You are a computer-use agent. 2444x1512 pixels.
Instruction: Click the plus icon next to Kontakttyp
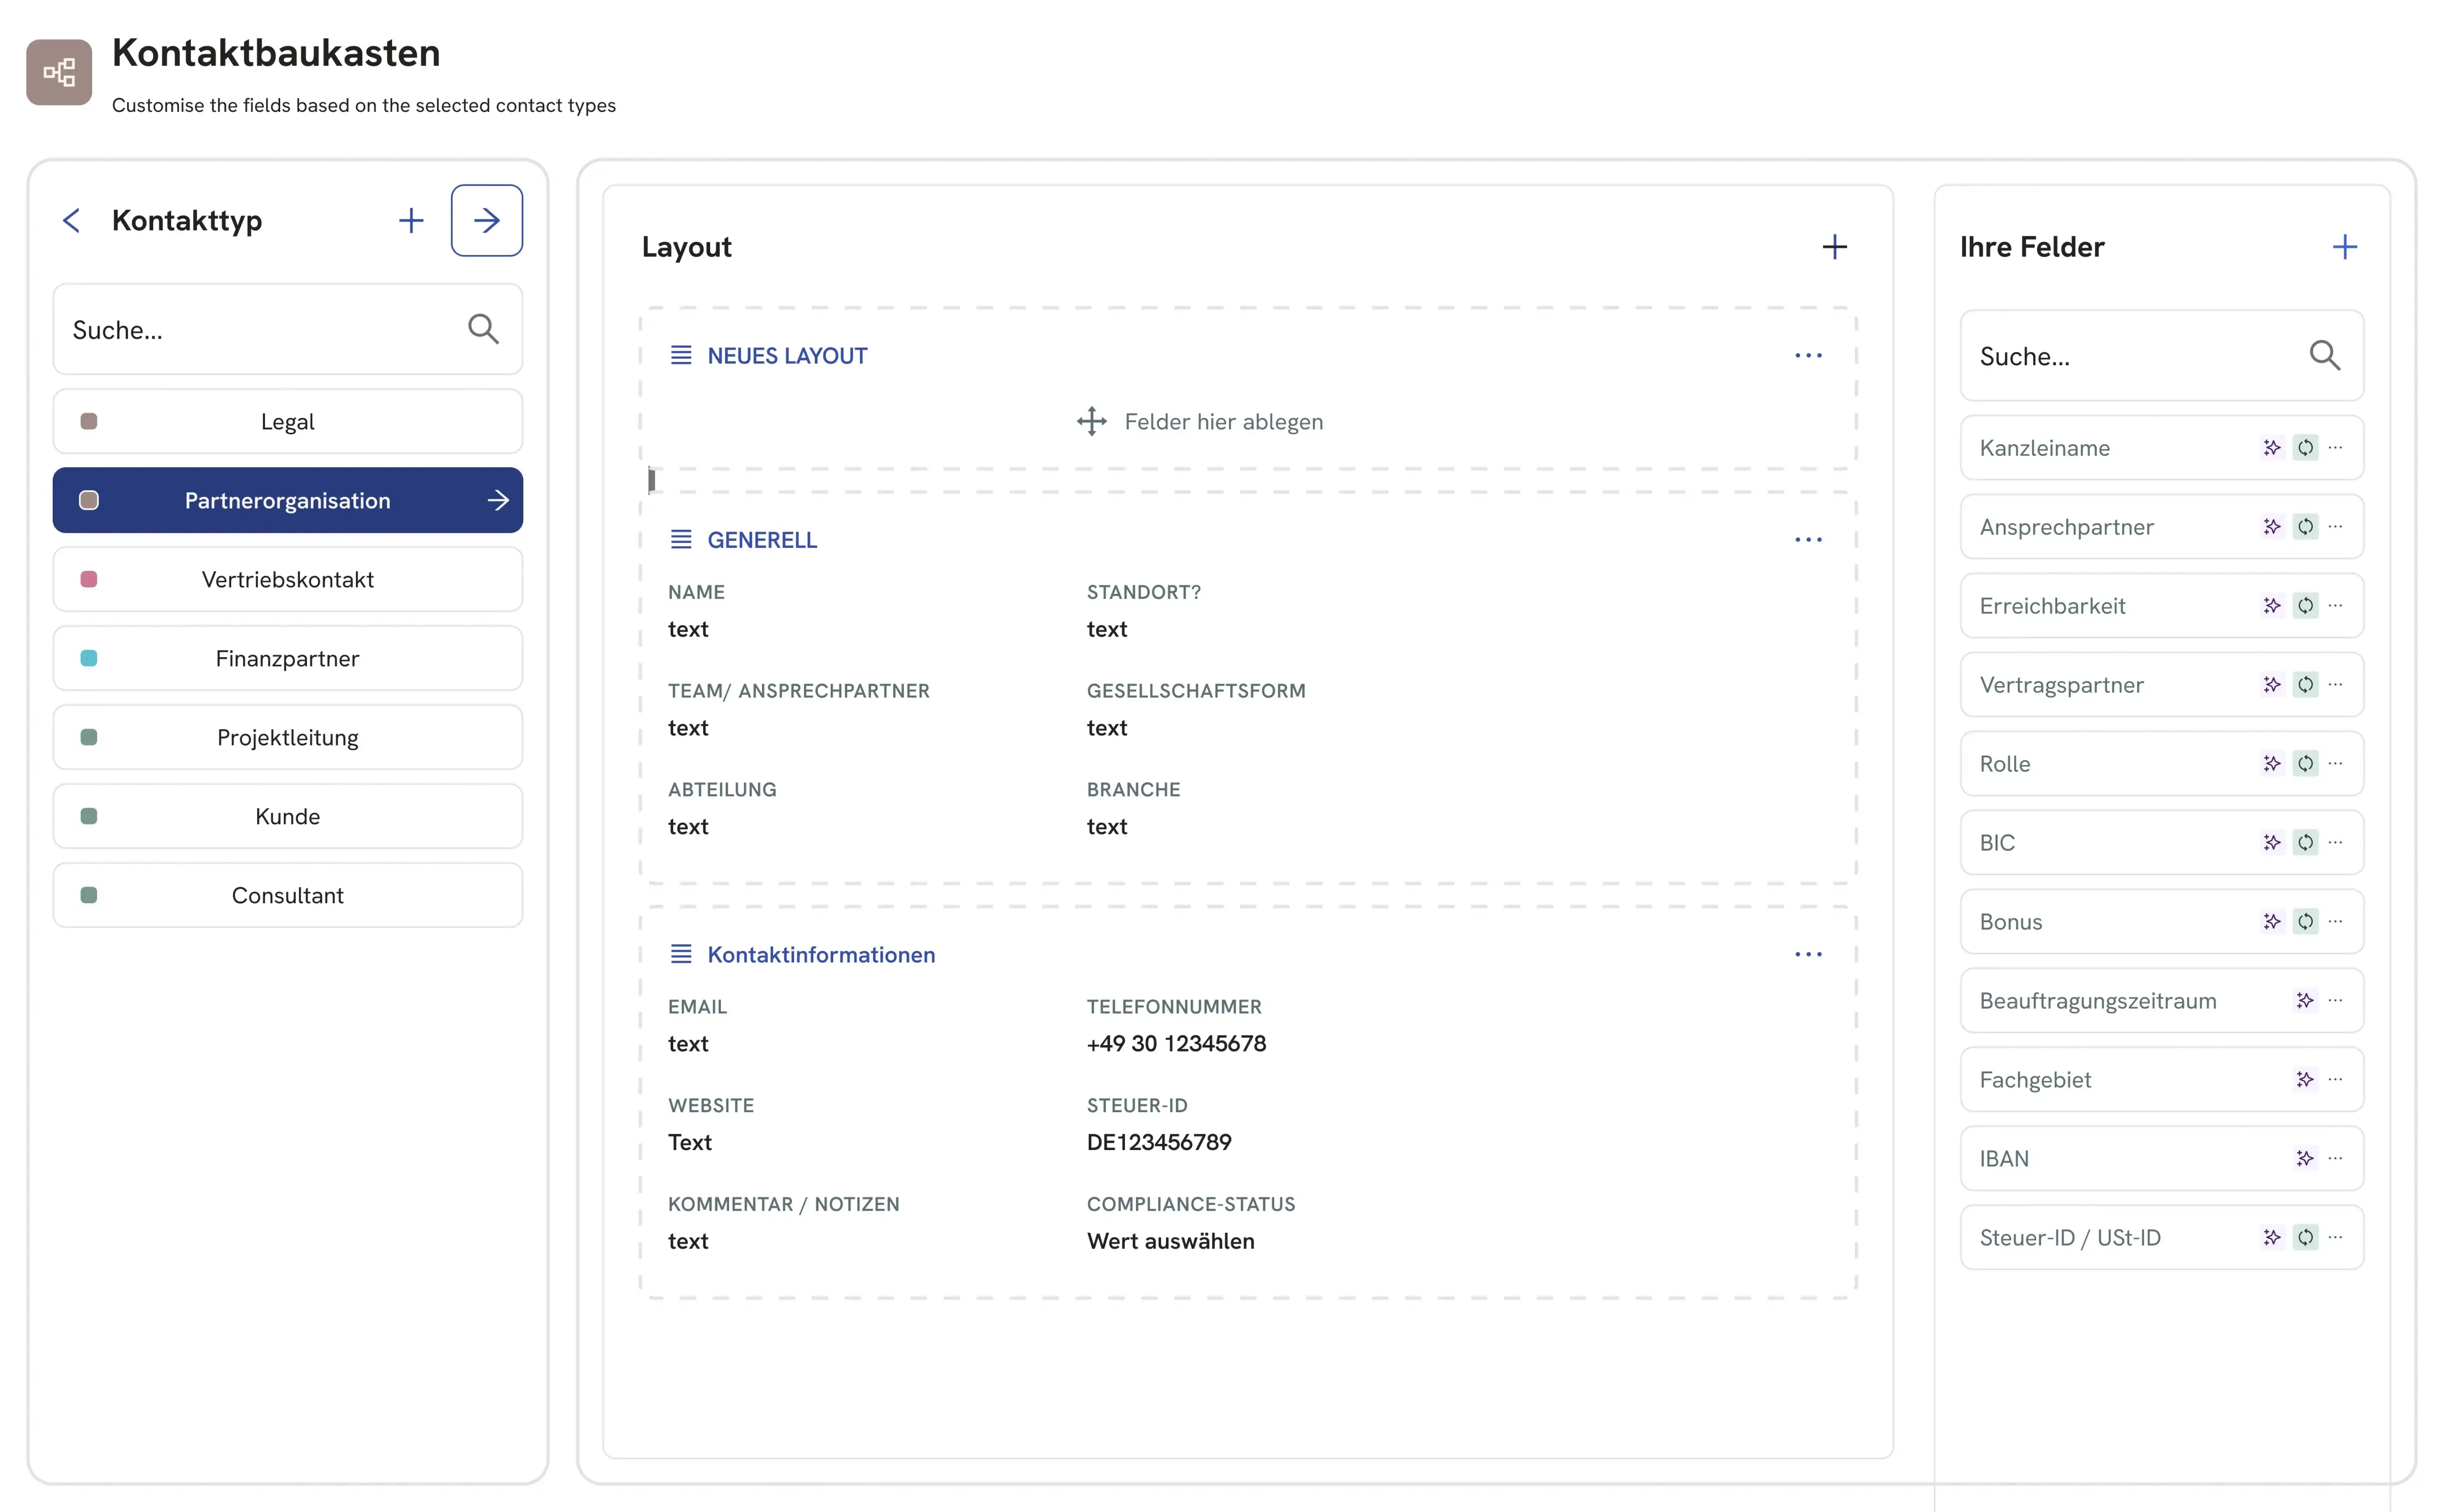pyautogui.click(x=411, y=220)
